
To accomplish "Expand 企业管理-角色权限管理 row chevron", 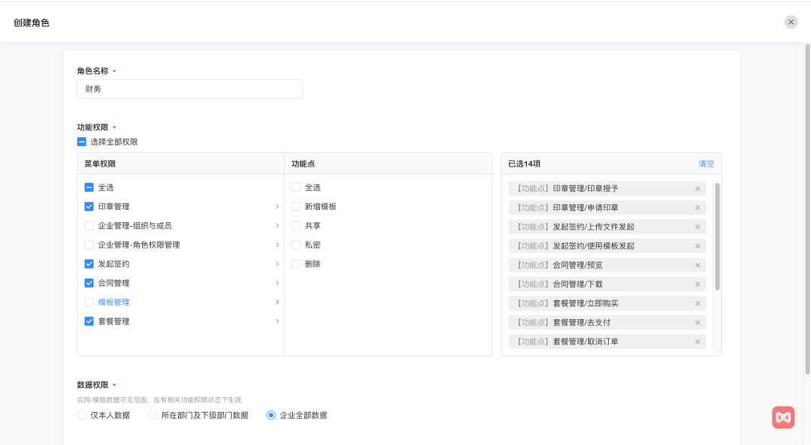I will (x=277, y=245).
